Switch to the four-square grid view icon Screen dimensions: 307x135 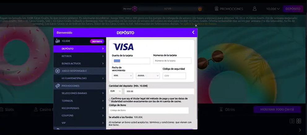299,121
